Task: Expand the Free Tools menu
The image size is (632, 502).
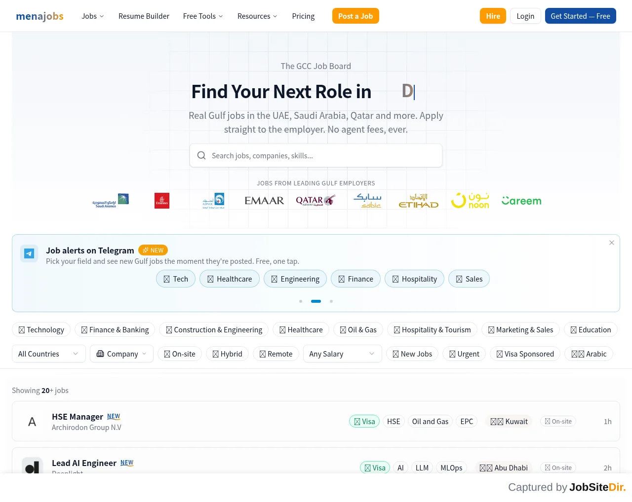Action: (203, 16)
